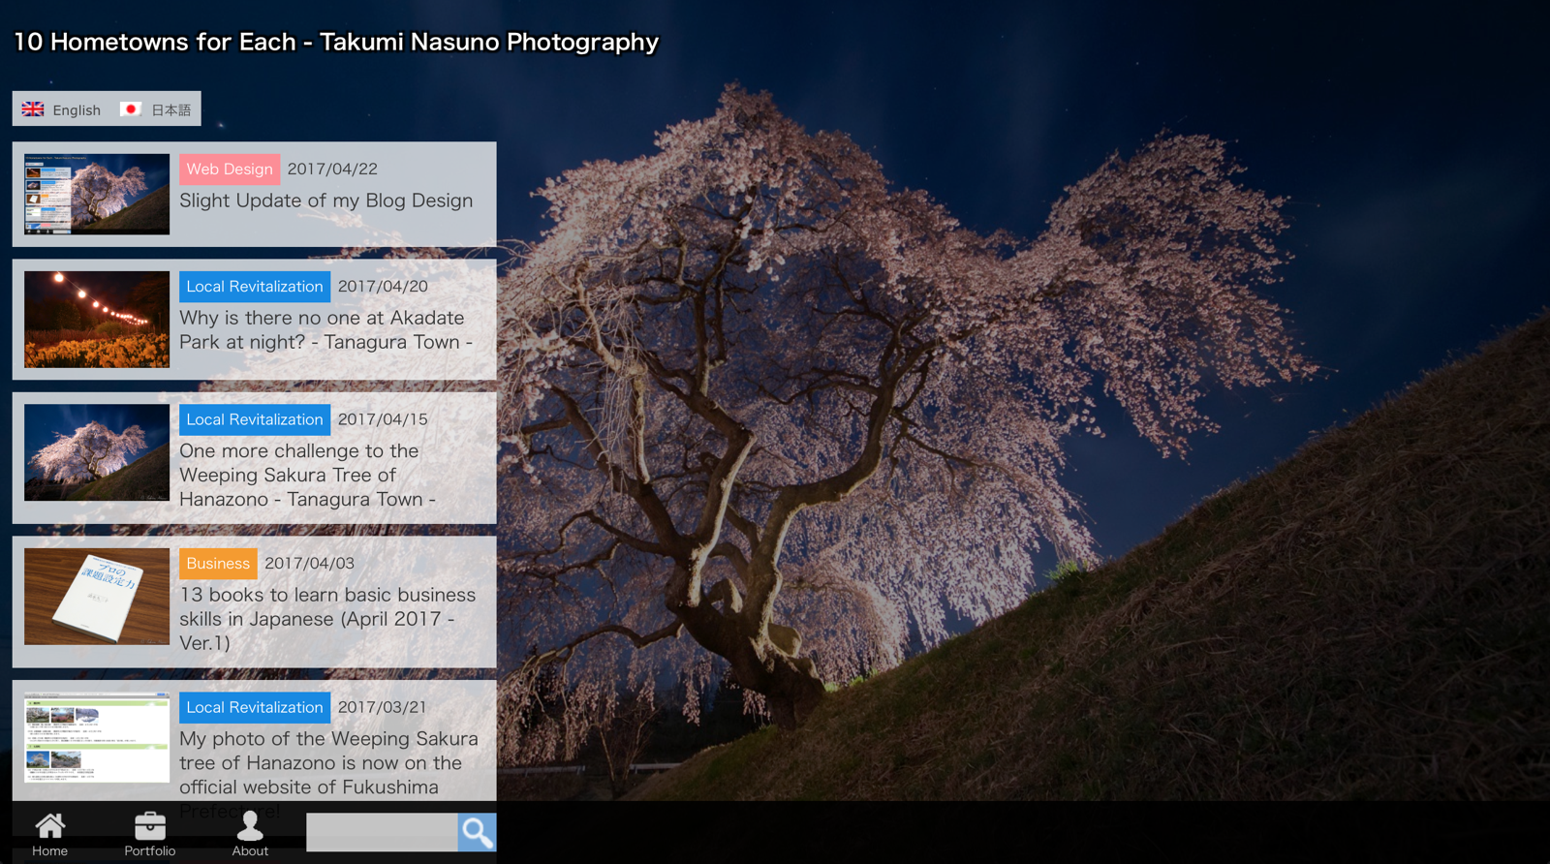Open 'Slight Update of my Blog Design' post
This screenshot has width=1550, height=864.
pos(325,201)
